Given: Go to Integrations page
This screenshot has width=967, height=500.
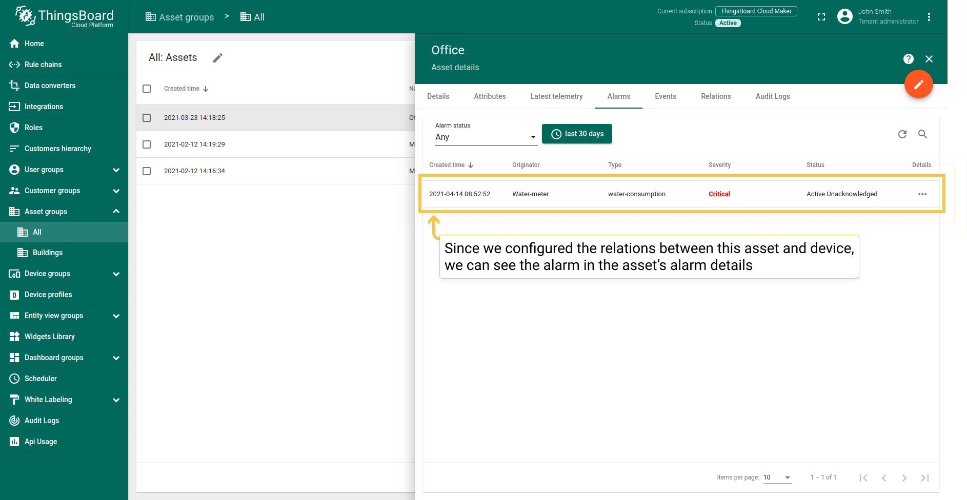Looking at the screenshot, I should pyautogui.click(x=64, y=107).
